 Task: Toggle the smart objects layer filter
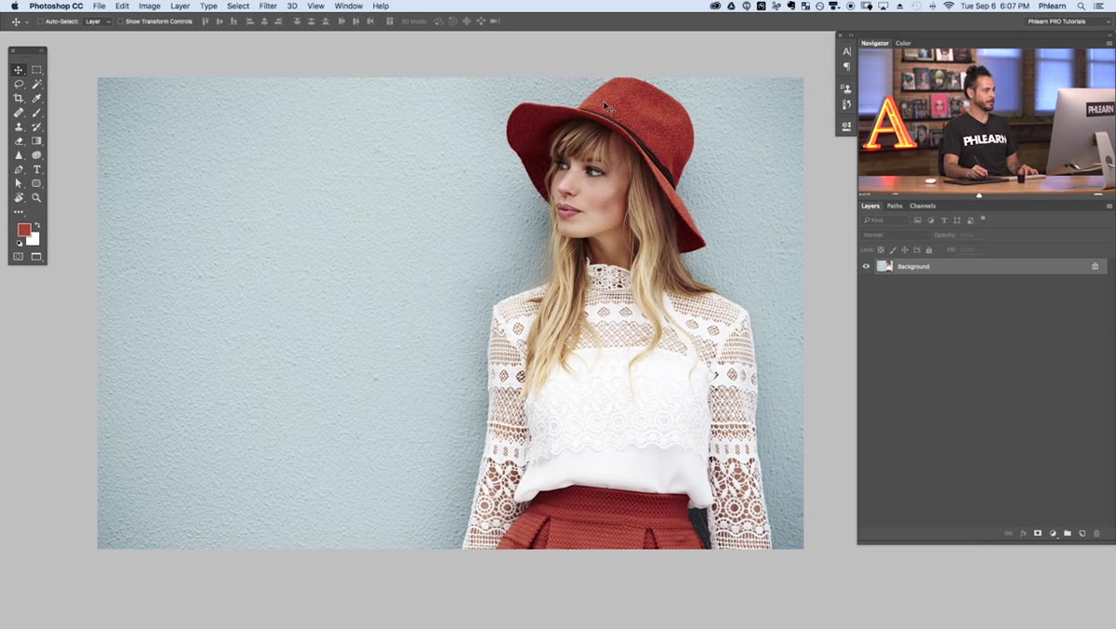click(970, 221)
